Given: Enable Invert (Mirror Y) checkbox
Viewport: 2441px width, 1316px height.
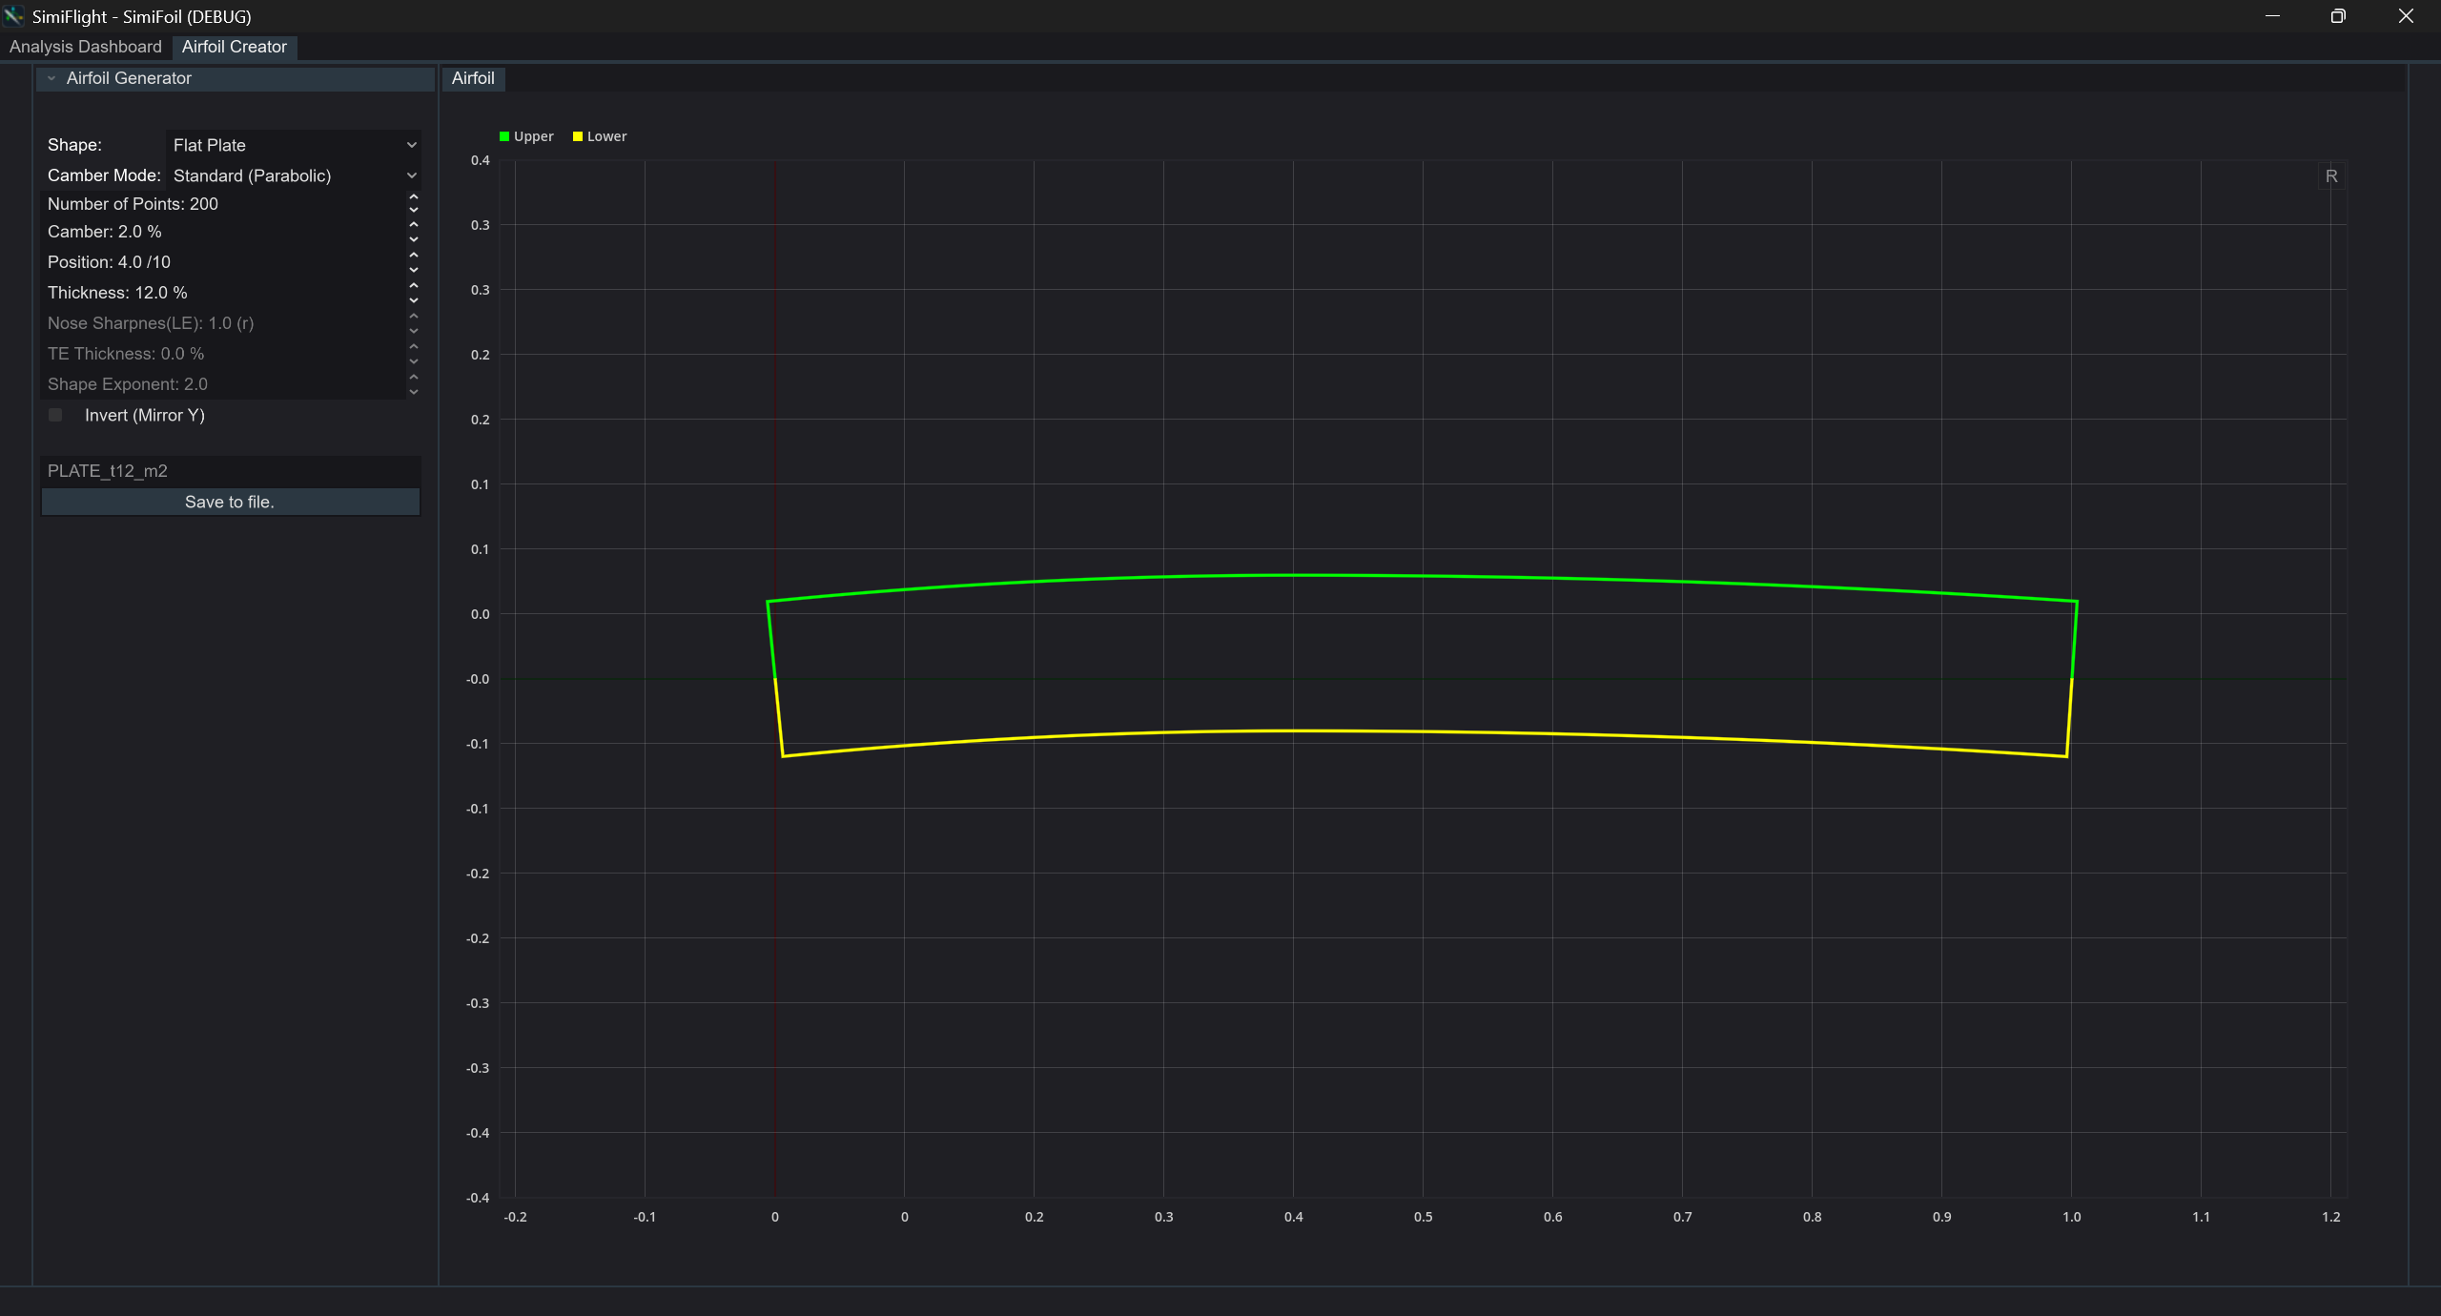Looking at the screenshot, I should (55, 415).
